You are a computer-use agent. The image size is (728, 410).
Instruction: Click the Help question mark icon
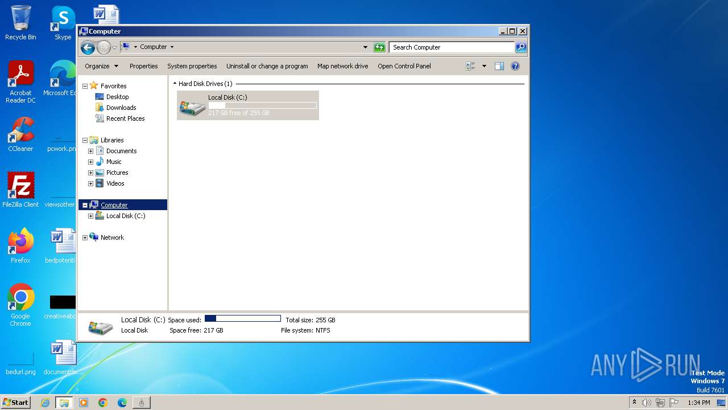[515, 66]
